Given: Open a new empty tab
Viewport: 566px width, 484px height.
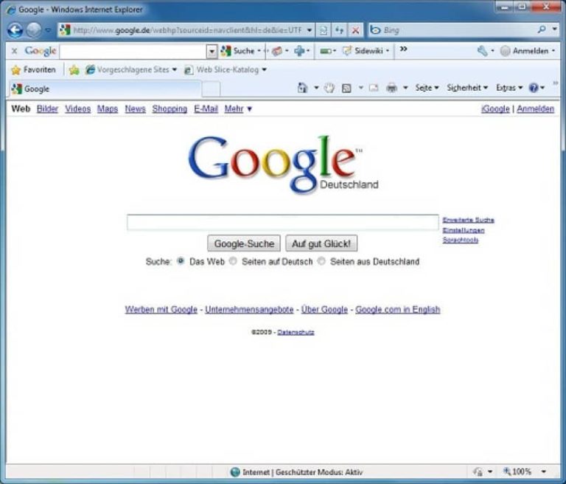Looking at the screenshot, I should click(x=211, y=89).
